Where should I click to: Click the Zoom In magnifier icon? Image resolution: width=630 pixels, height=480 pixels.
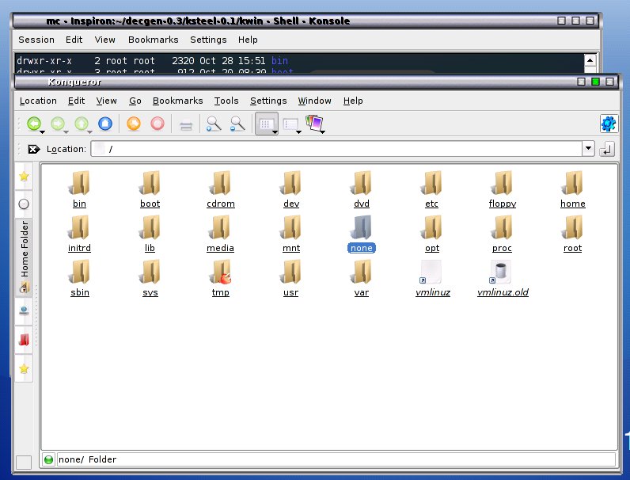click(214, 124)
